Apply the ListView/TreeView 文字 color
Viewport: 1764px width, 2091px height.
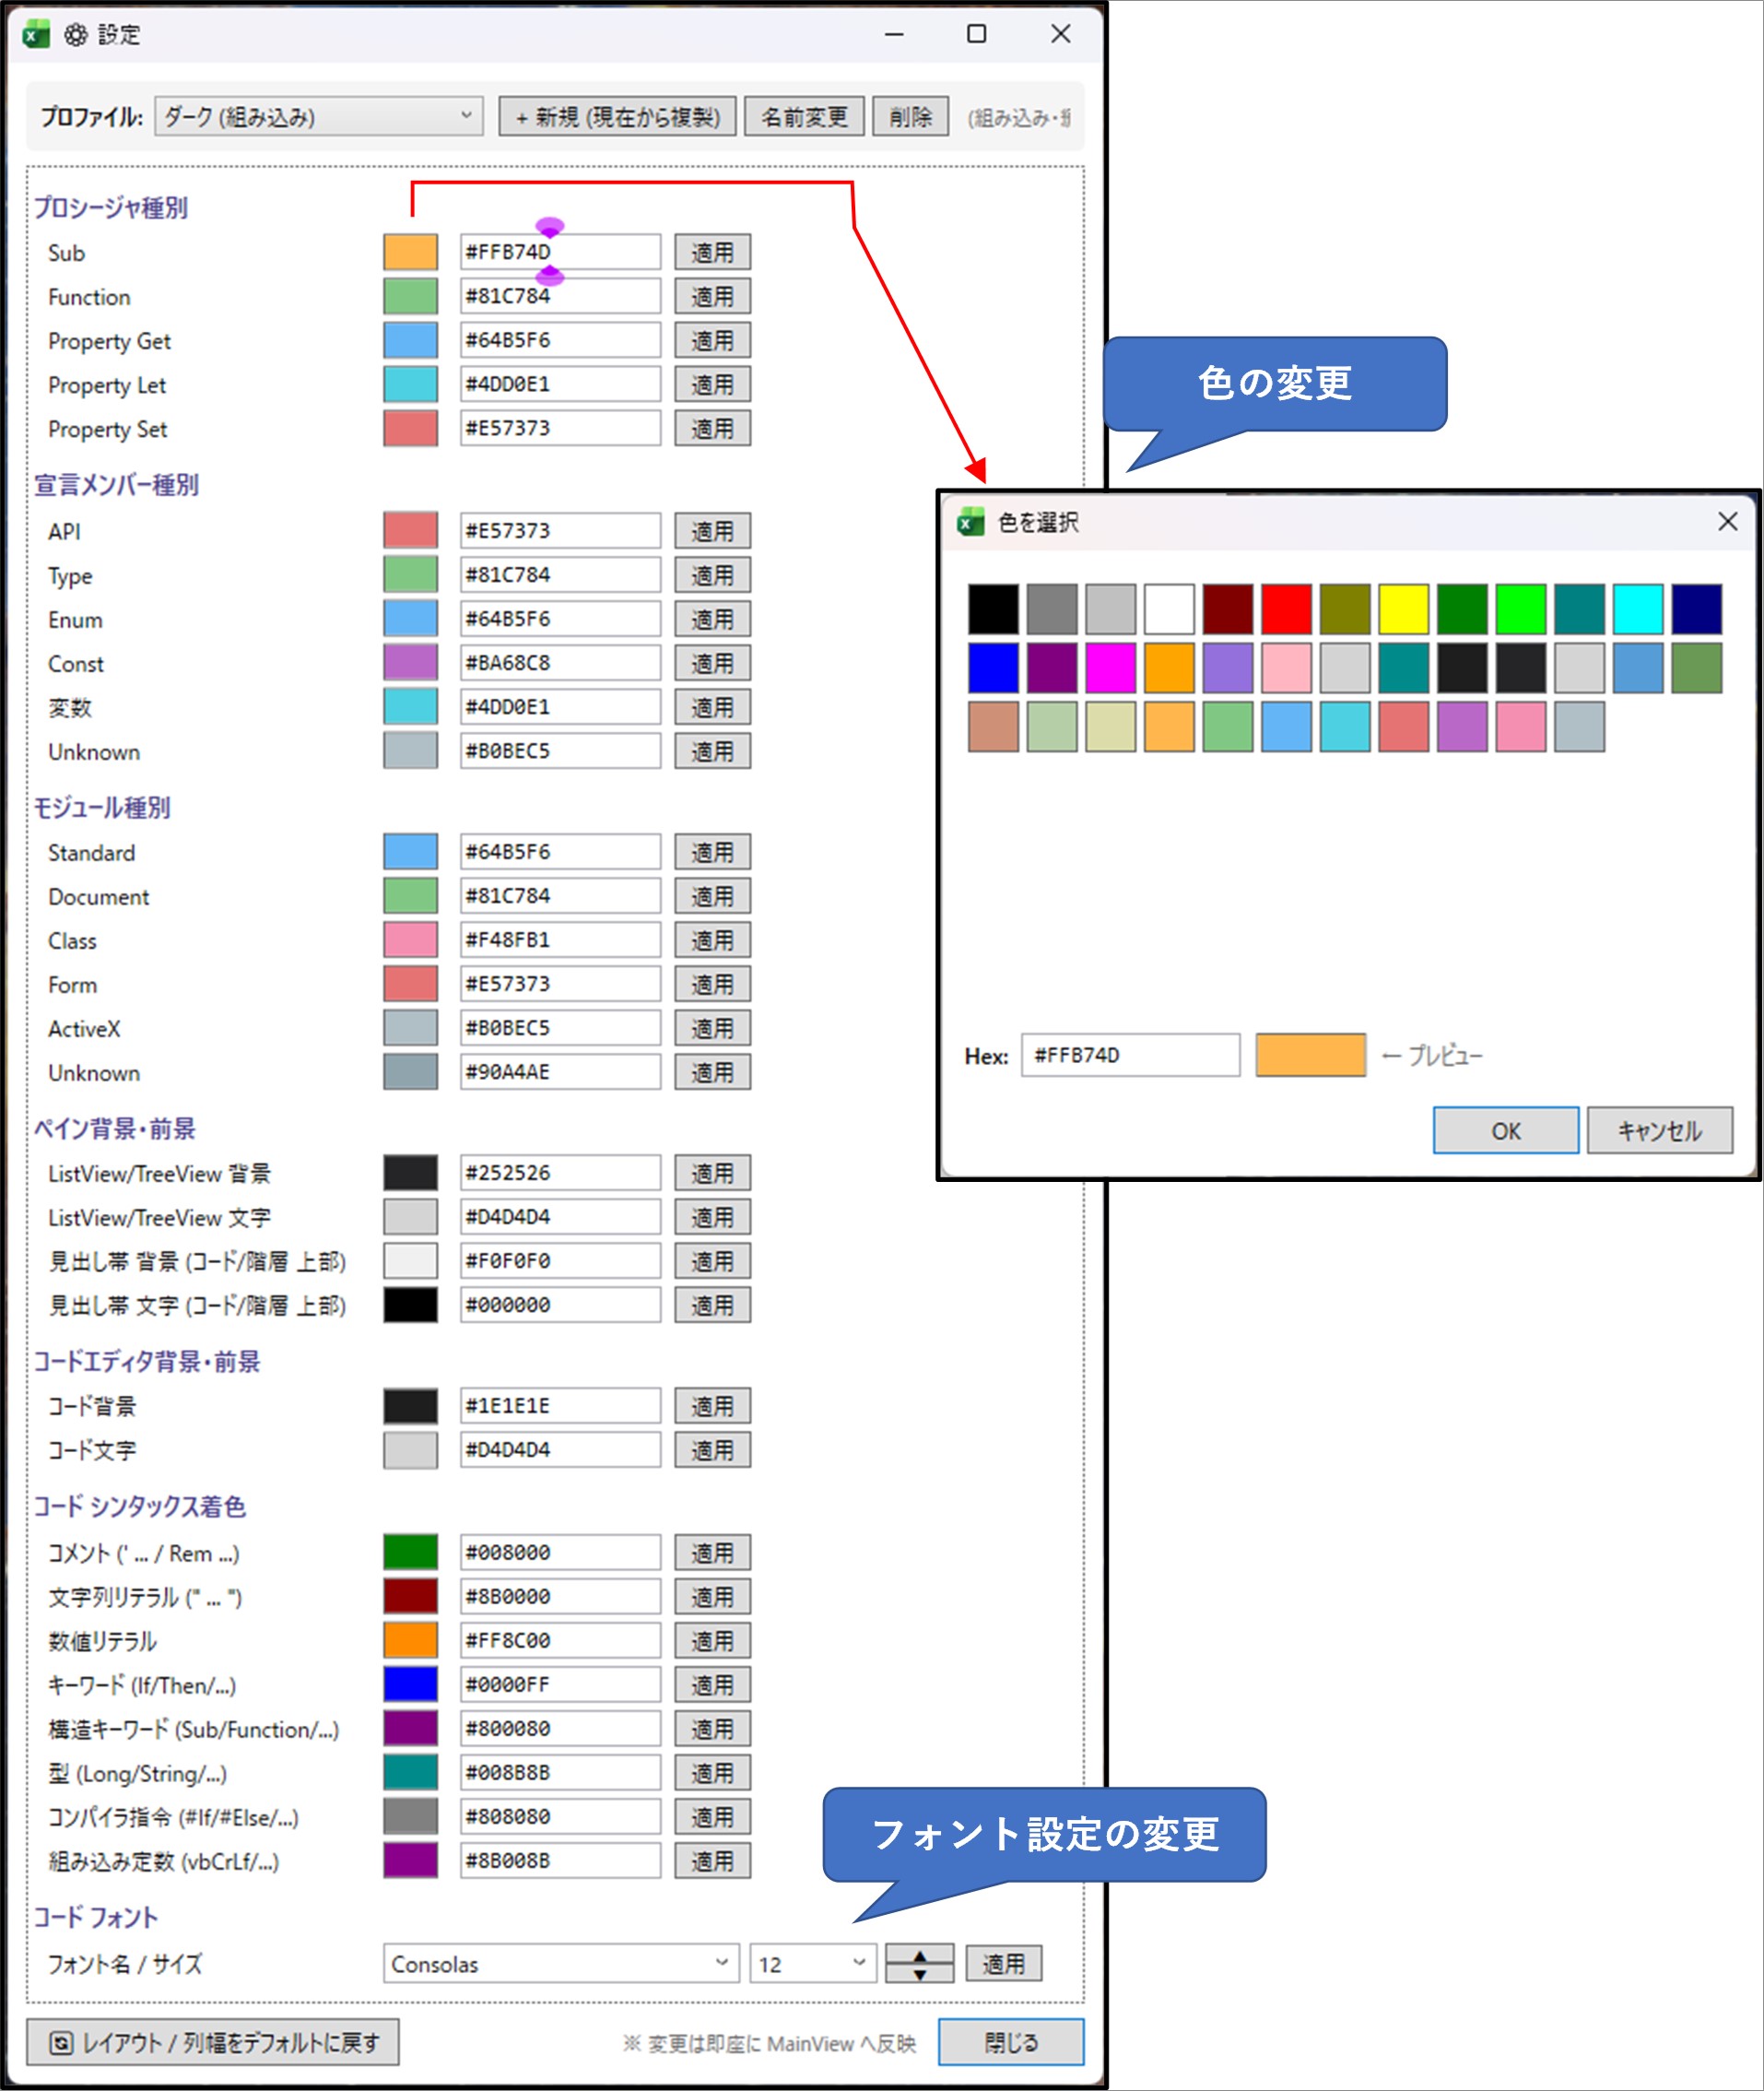click(712, 1217)
